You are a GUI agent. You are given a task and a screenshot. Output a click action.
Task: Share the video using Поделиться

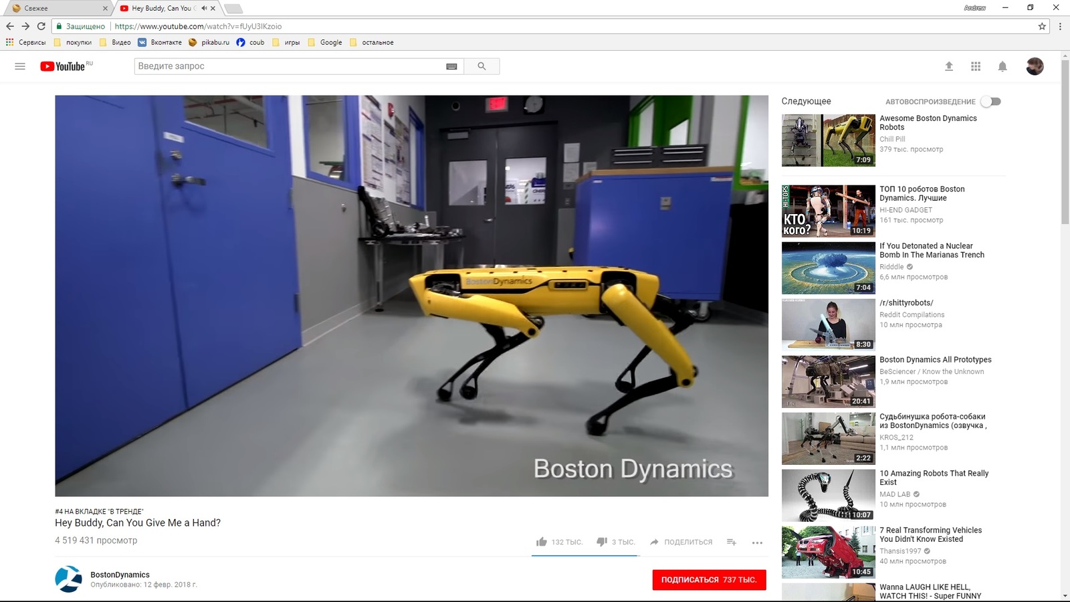[681, 542]
